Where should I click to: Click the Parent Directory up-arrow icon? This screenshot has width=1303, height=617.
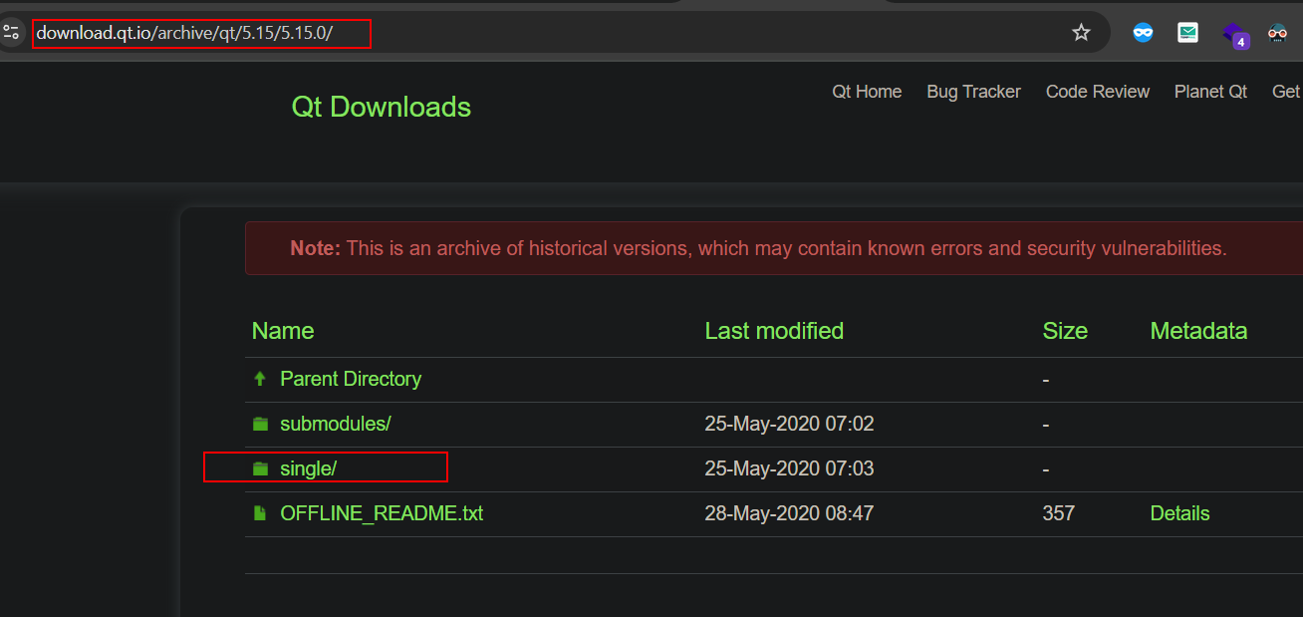(x=260, y=379)
